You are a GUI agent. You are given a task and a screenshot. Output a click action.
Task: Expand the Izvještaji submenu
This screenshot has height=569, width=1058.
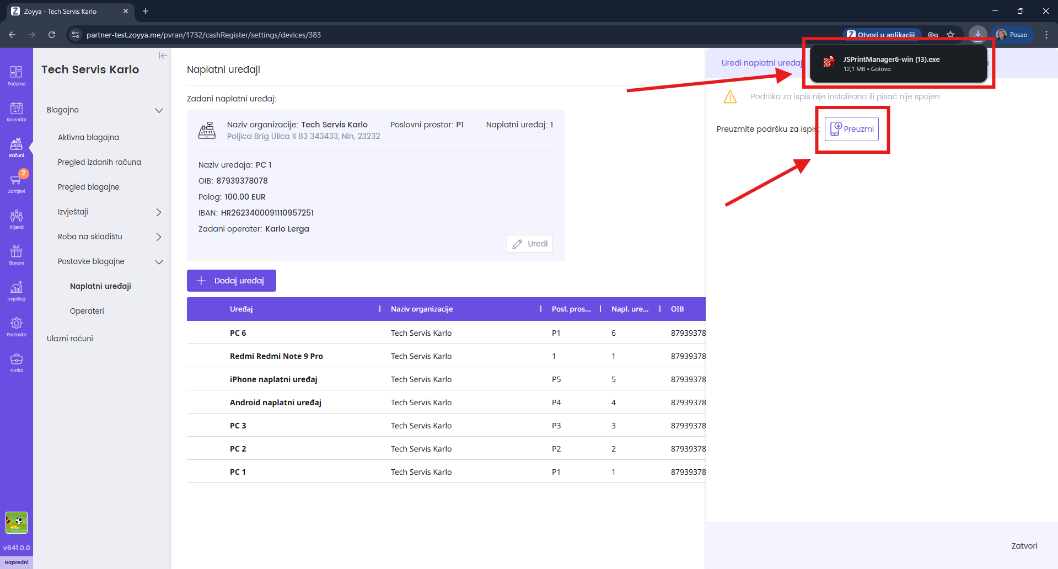coord(159,212)
